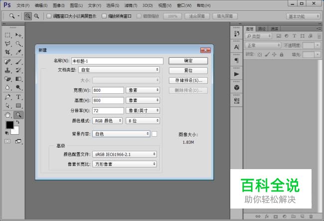Screen dimensions: 324x221
Task: Click the 复位 button
Action: [x=188, y=71]
